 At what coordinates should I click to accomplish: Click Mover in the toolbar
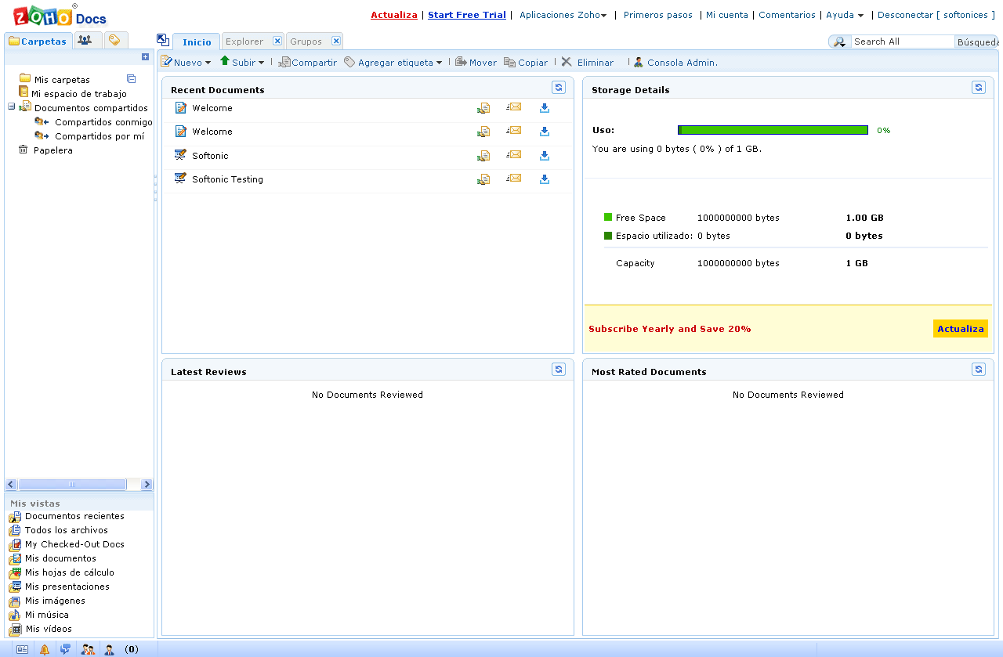[476, 62]
